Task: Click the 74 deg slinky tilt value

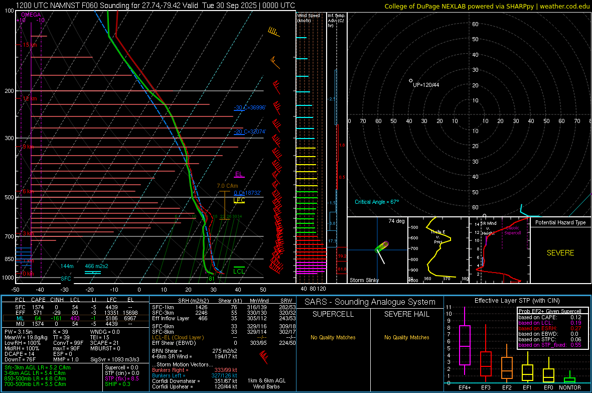Action: [396, 221]
